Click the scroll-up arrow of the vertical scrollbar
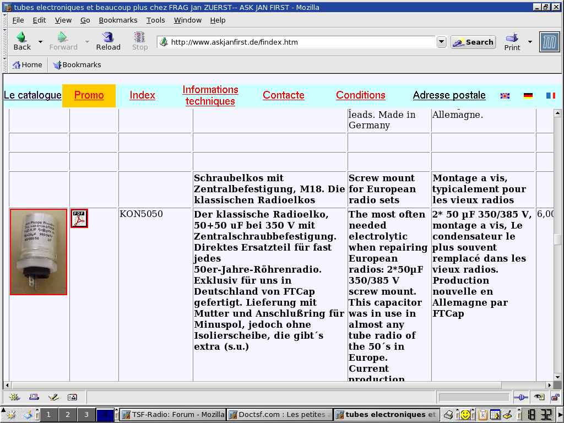This screenshot has width=564, height=423. (557, 113)
